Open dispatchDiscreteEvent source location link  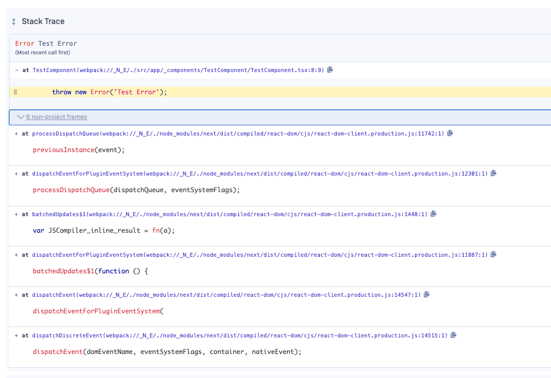pyautogui.click(x=240, y=336)
